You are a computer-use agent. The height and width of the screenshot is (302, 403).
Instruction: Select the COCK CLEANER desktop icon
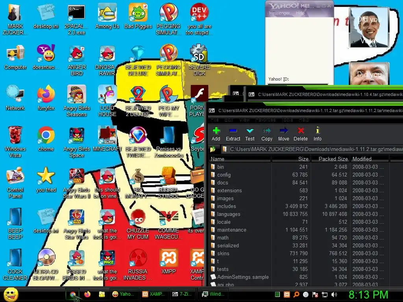point(15,265)
